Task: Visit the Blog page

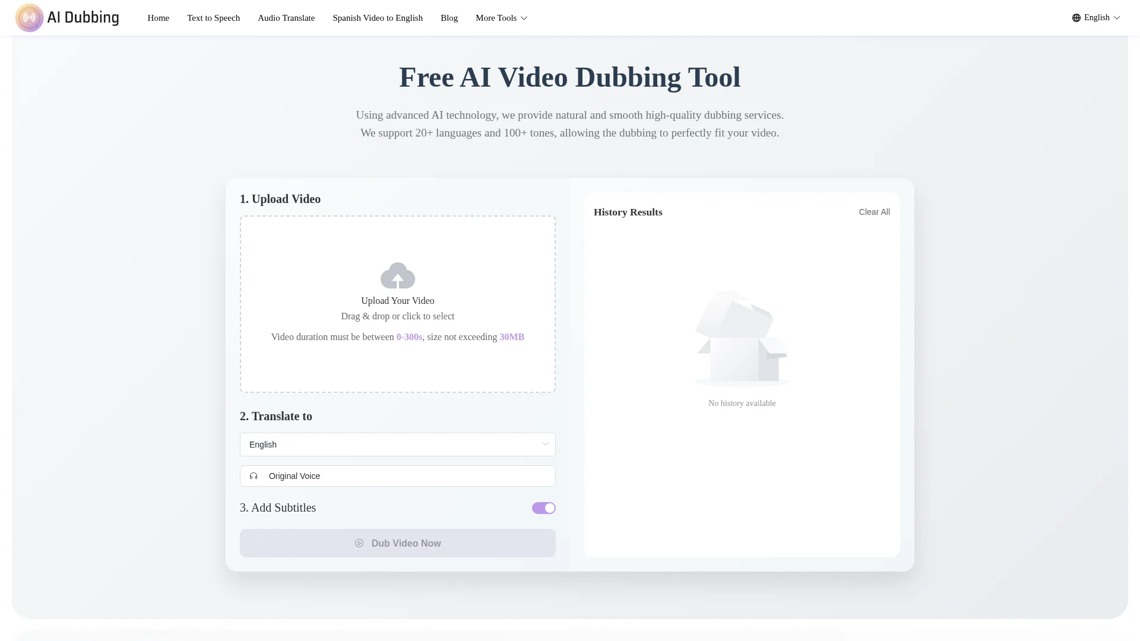Action: (x=449, y=18)
